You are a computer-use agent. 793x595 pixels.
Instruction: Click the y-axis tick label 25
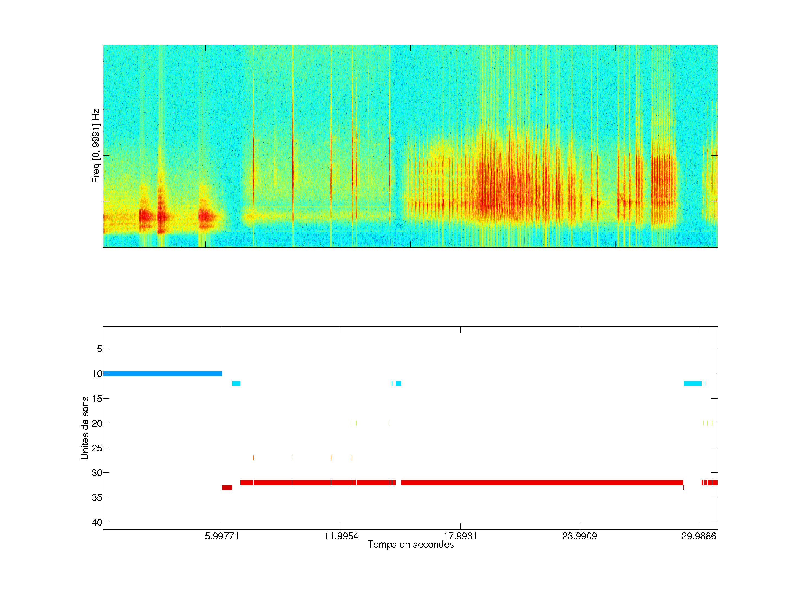coord(96,448)
